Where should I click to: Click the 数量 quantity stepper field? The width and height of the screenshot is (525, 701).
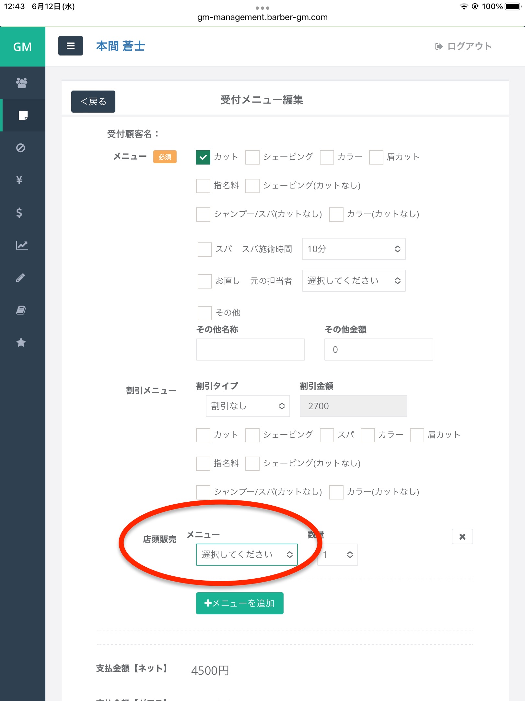pos(338,555)
